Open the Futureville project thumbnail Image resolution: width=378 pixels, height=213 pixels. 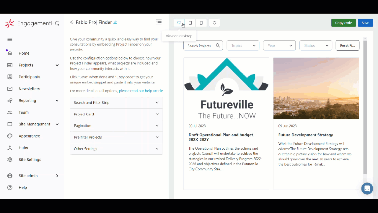pos(226,88)
